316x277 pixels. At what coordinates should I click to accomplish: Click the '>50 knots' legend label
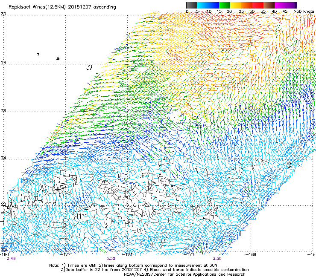(304, 11)
